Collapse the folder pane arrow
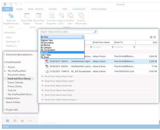 point(36,31)
